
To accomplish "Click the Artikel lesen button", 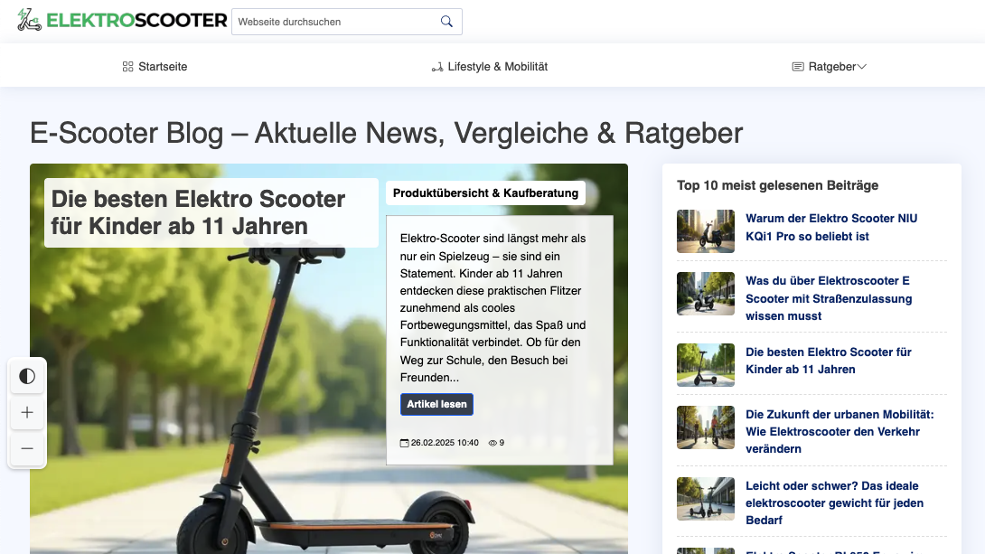I will pyautogui.click(x=436, y=404).
